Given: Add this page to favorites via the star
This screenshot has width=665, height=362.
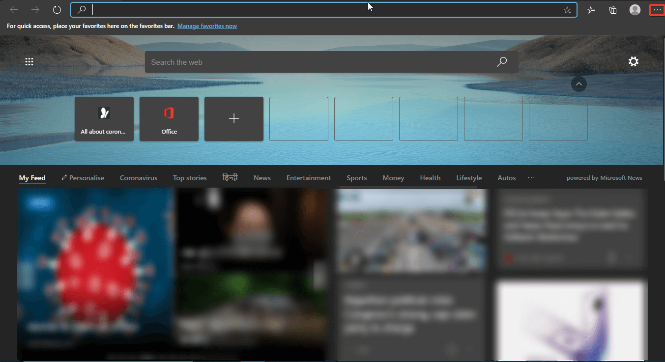Looking at the screenshot, I should [568, 9].
